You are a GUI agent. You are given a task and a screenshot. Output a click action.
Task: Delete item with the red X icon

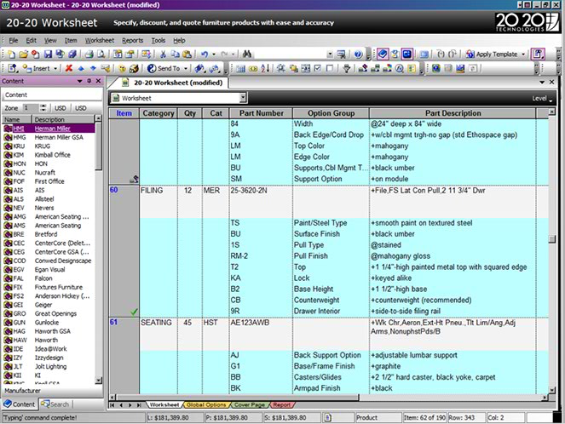pyautogui.click(x=69, y=68)
